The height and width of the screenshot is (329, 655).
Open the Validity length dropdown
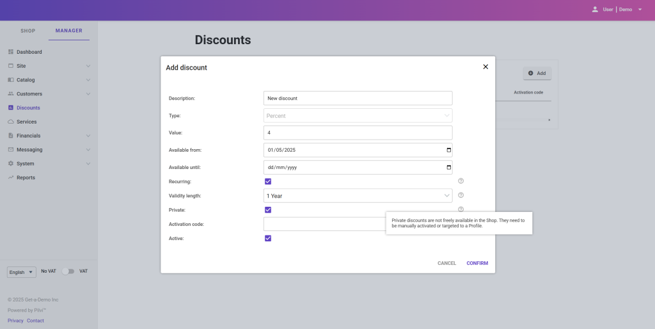(x=358, y=196)
